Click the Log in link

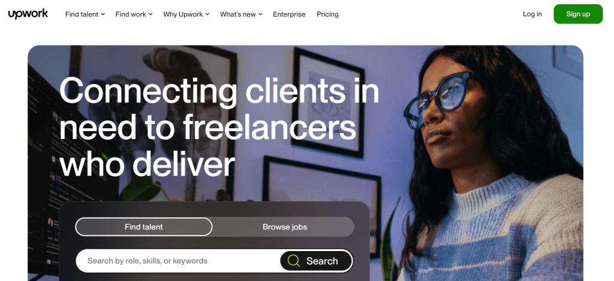[532, 14]
